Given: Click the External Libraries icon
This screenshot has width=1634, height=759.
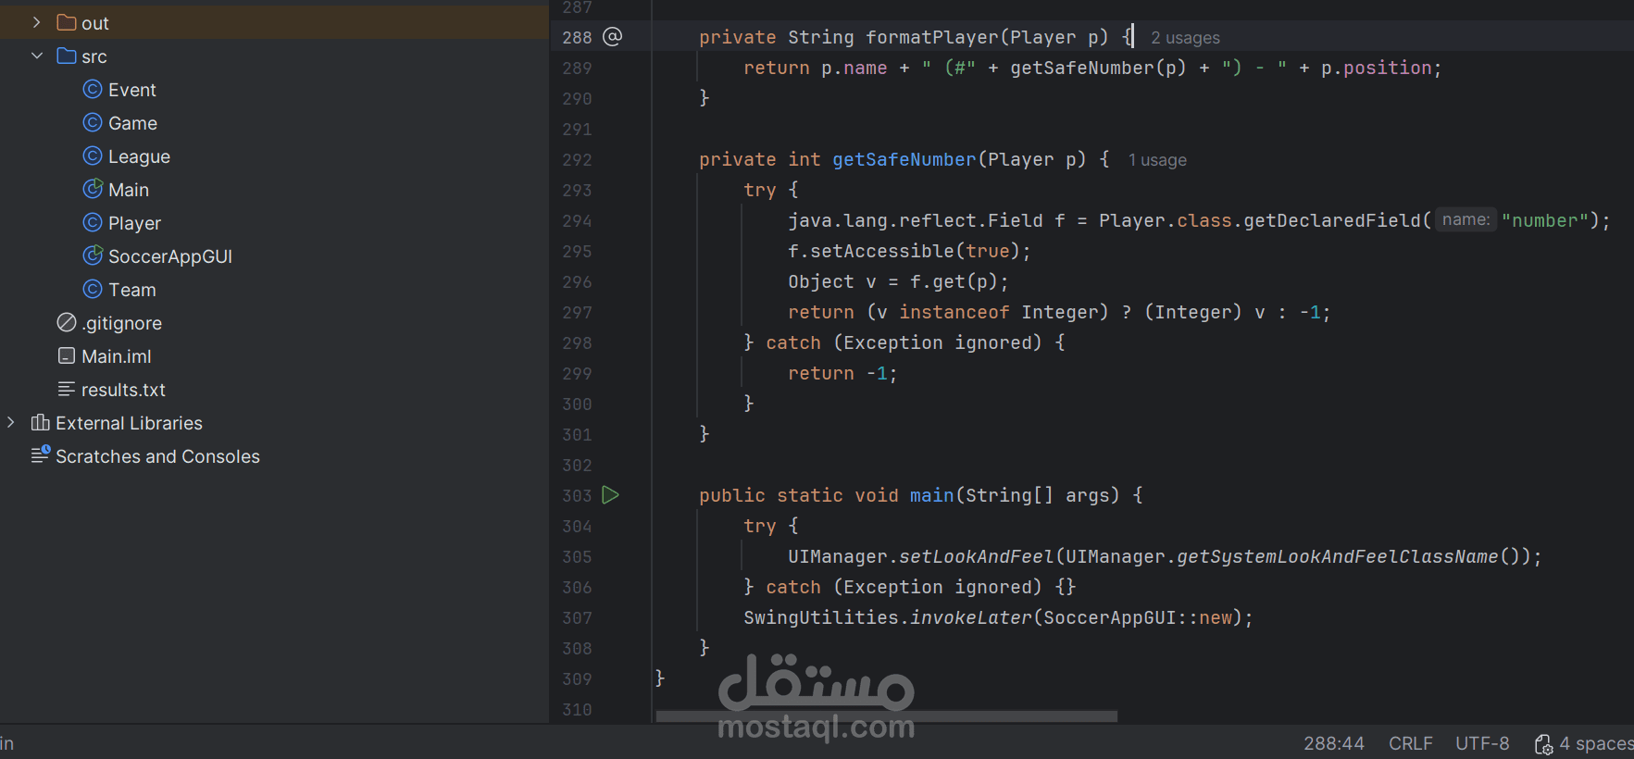Looking at the screenshot, I should click(41, 422).
